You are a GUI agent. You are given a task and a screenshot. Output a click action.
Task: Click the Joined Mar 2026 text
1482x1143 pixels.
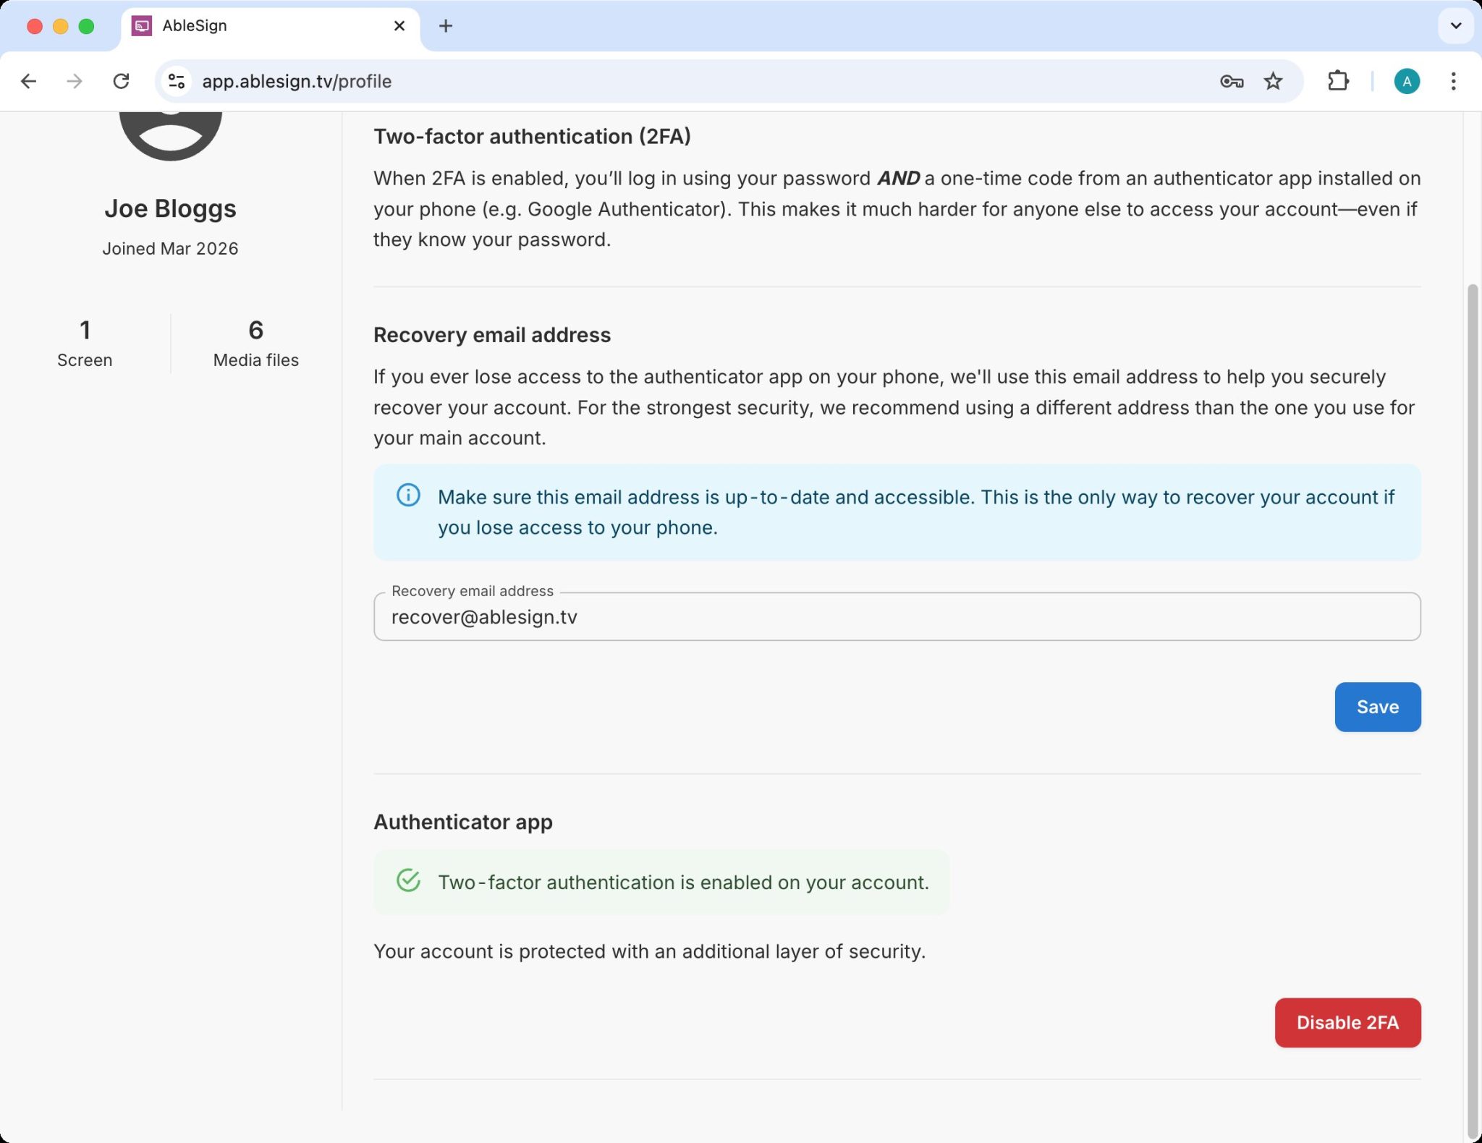pyautogui.click(x=170, y=248)
